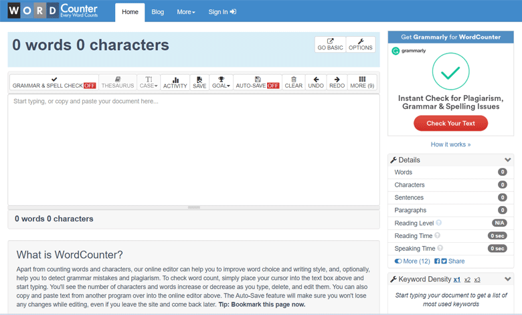Click inside the document text area

point(194,150)
